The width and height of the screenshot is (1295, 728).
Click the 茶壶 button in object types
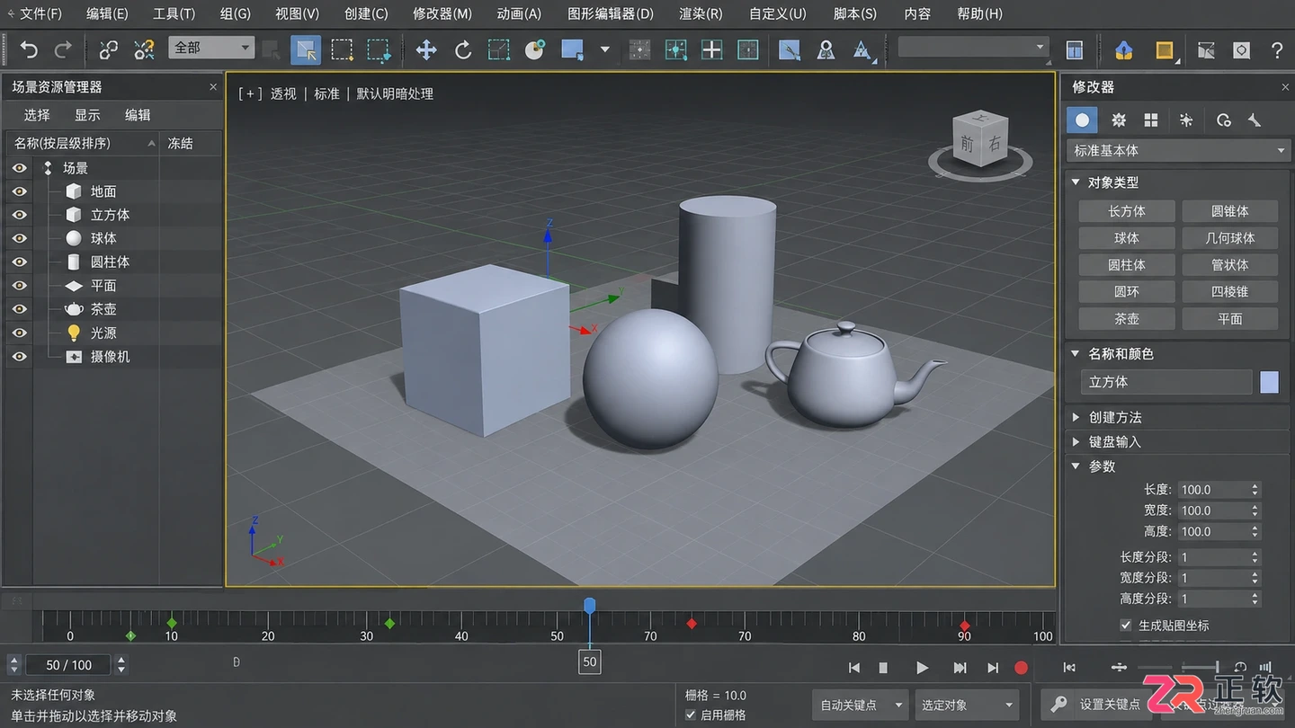coord(1127,318)
